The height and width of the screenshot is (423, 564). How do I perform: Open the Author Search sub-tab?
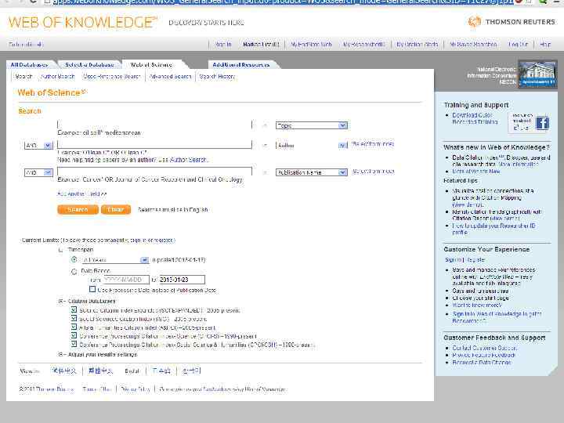point(57,76)
